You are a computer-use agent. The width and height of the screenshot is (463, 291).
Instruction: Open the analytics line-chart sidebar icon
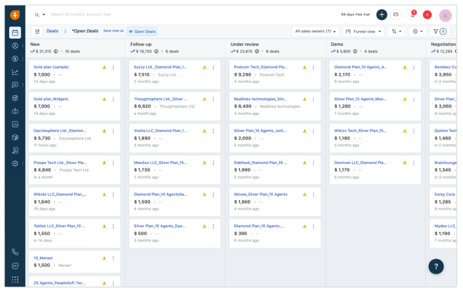point(15,72)
